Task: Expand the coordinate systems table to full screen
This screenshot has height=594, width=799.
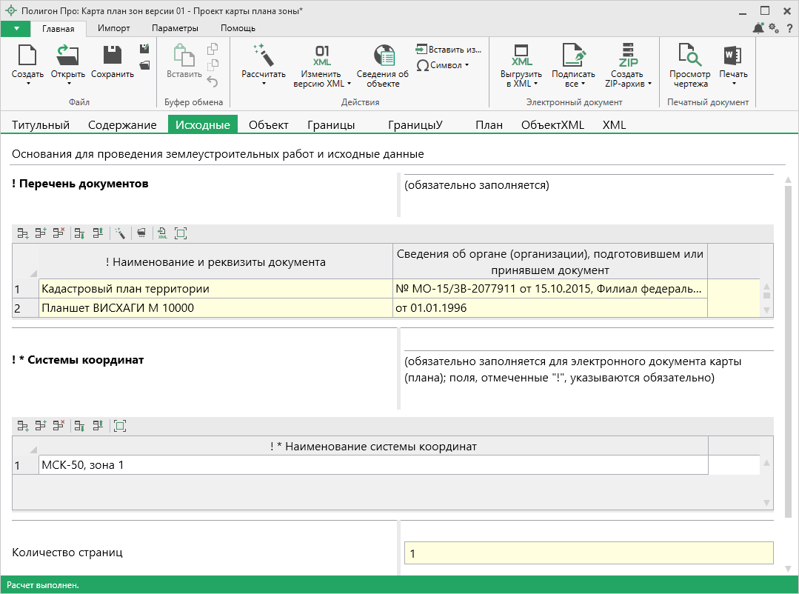Action: click(120, 426)
